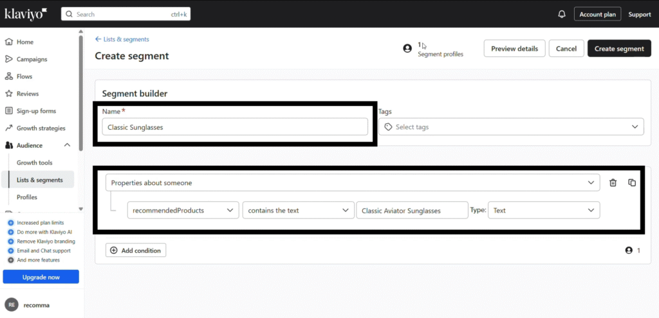Change the 'contains the text' operator dropdown
This screenshot has height=318, width=659.
[x=297, y=210]
